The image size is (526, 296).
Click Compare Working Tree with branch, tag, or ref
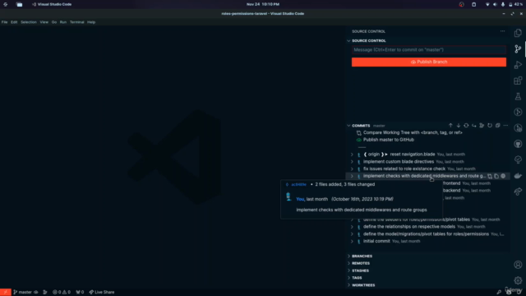tap(413, 132)
